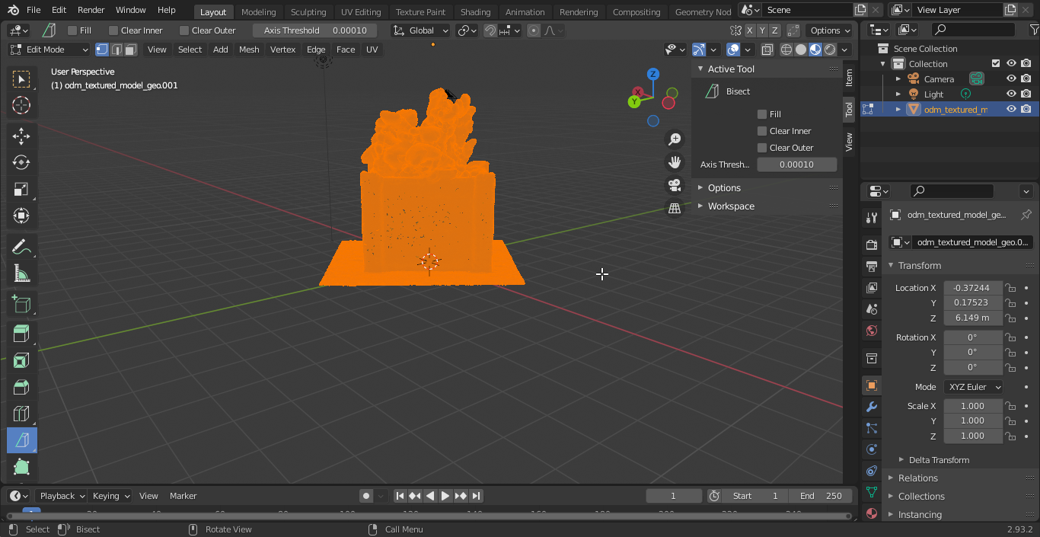Select the Measure tool

[x=21, y=273]
